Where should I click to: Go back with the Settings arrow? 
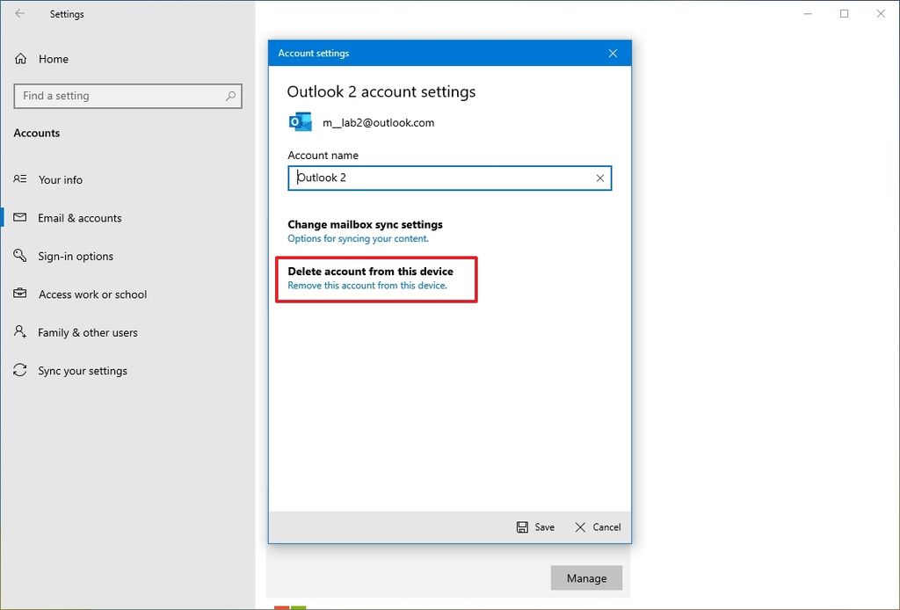pos(20,13)
